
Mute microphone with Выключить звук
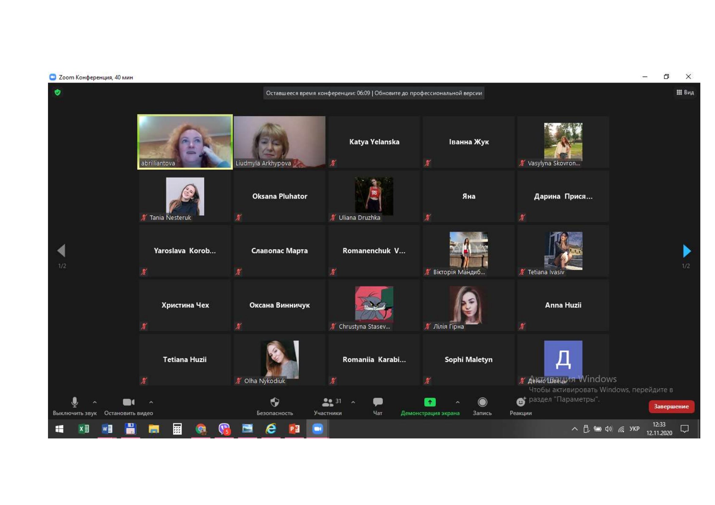coord(74,402)
